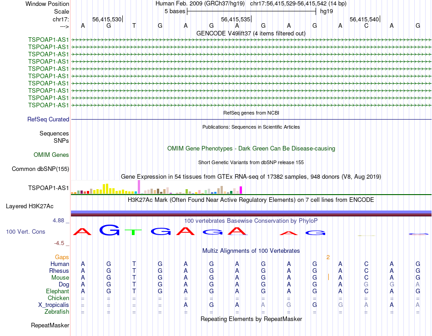
Task: Click the 5 bases scale bar
Action: click(251, 11)
